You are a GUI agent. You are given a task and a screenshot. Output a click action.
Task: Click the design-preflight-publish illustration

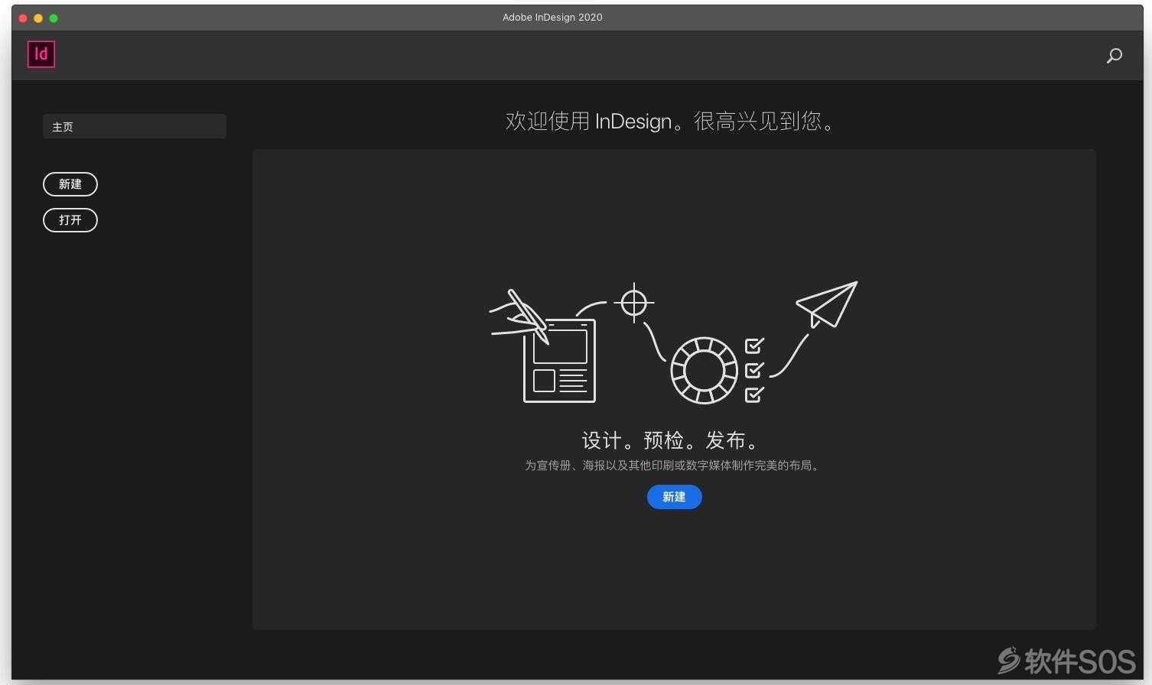pos(673,342)
